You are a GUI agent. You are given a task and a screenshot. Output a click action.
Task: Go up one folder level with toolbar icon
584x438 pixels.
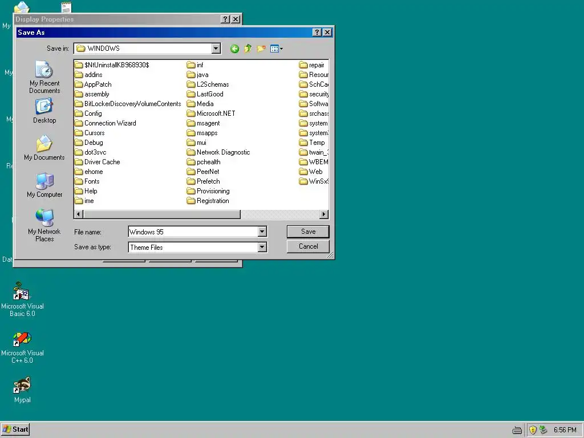click(248, 48)
